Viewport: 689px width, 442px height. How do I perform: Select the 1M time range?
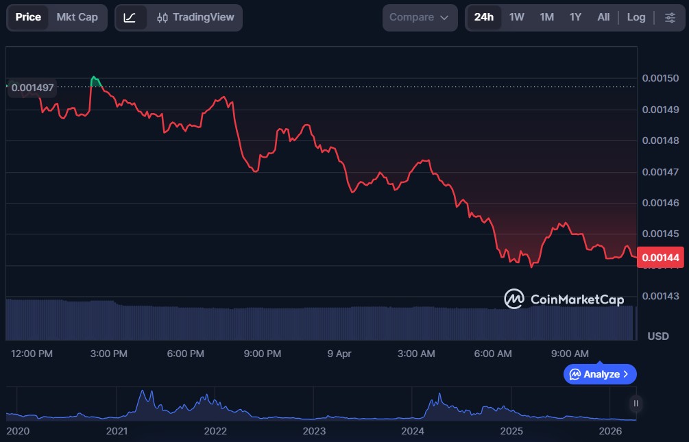(x=546, y=17)
